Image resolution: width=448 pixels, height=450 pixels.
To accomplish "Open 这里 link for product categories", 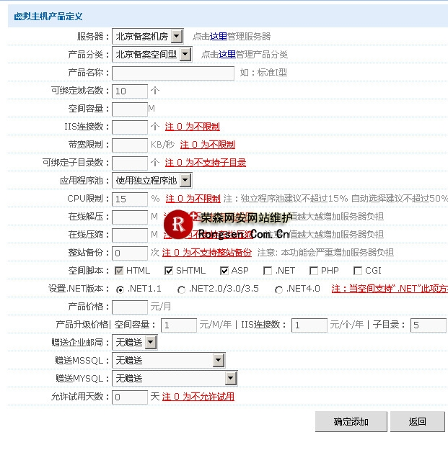I will pos(227,54).
